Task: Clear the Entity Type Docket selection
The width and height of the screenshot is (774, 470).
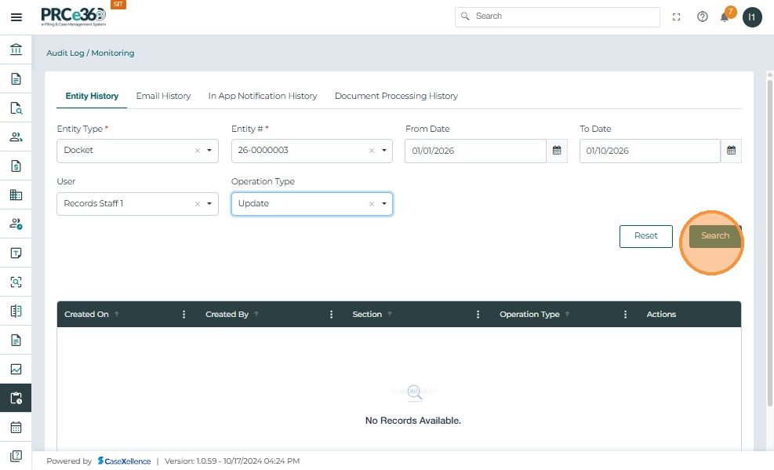Action: (198, 151)
